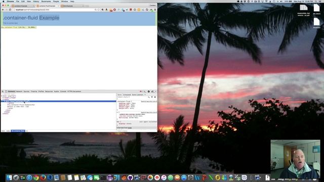Viewport: 324px width, 182px height.
Task: Select the h1 .container-fluid Example tree row
Action: (x=21, y=105)
